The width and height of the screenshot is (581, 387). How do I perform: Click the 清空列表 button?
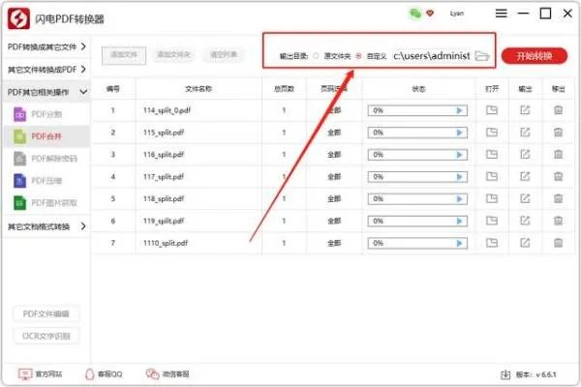(224, 55)
